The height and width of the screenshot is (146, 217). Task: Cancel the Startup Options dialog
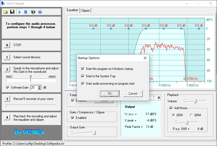(x=133, y=94)
